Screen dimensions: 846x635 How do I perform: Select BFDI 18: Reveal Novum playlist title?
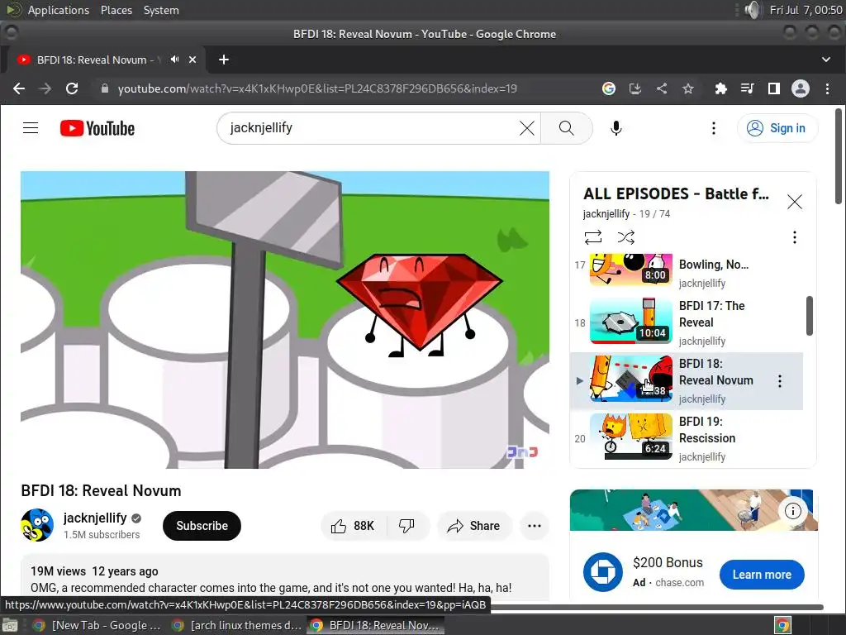716,372
